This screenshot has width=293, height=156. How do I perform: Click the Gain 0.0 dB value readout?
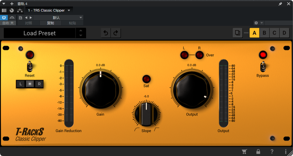[x=100, y=65]
